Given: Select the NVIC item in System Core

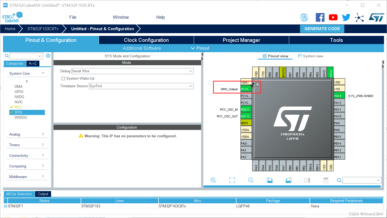Looking at the screenshot, I should tap(19, 102).
